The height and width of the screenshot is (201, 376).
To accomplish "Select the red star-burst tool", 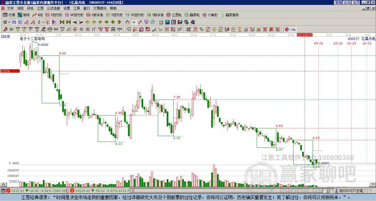I will coord(81,29).
